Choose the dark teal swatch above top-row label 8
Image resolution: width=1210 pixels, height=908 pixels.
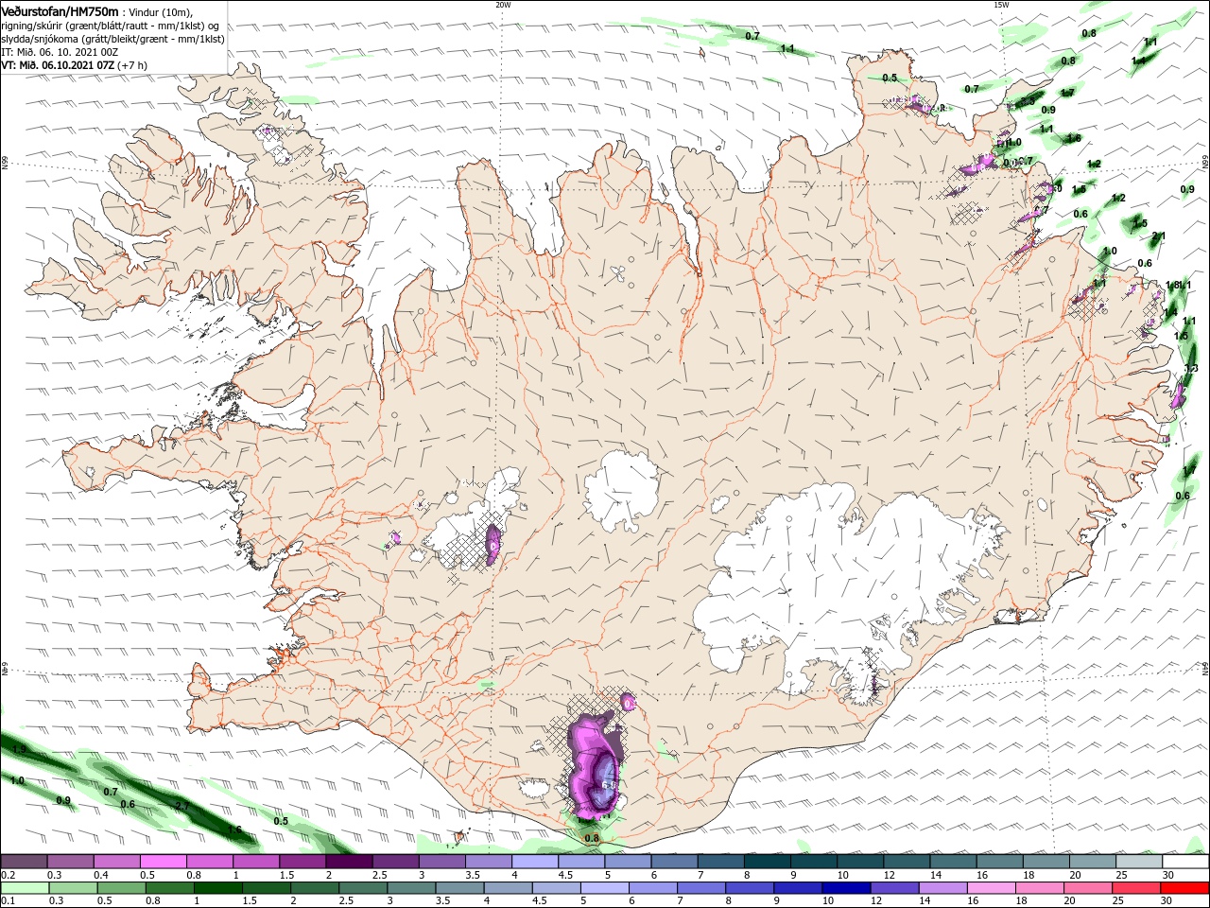(x=768, y=862)
